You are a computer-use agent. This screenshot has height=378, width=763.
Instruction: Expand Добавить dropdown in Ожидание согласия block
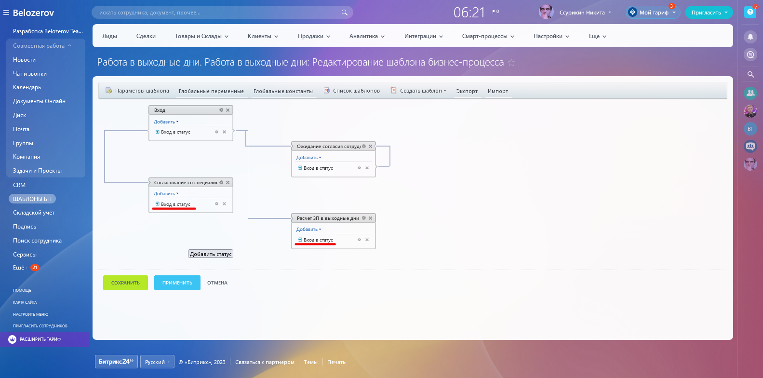click(308, 158)
